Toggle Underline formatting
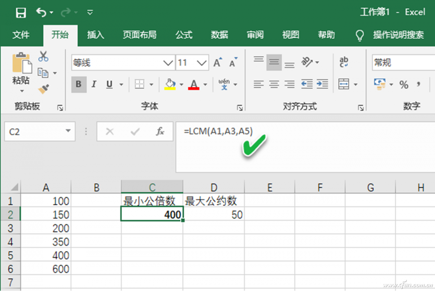This screenshot has height=291, width=435. [109, 84]
